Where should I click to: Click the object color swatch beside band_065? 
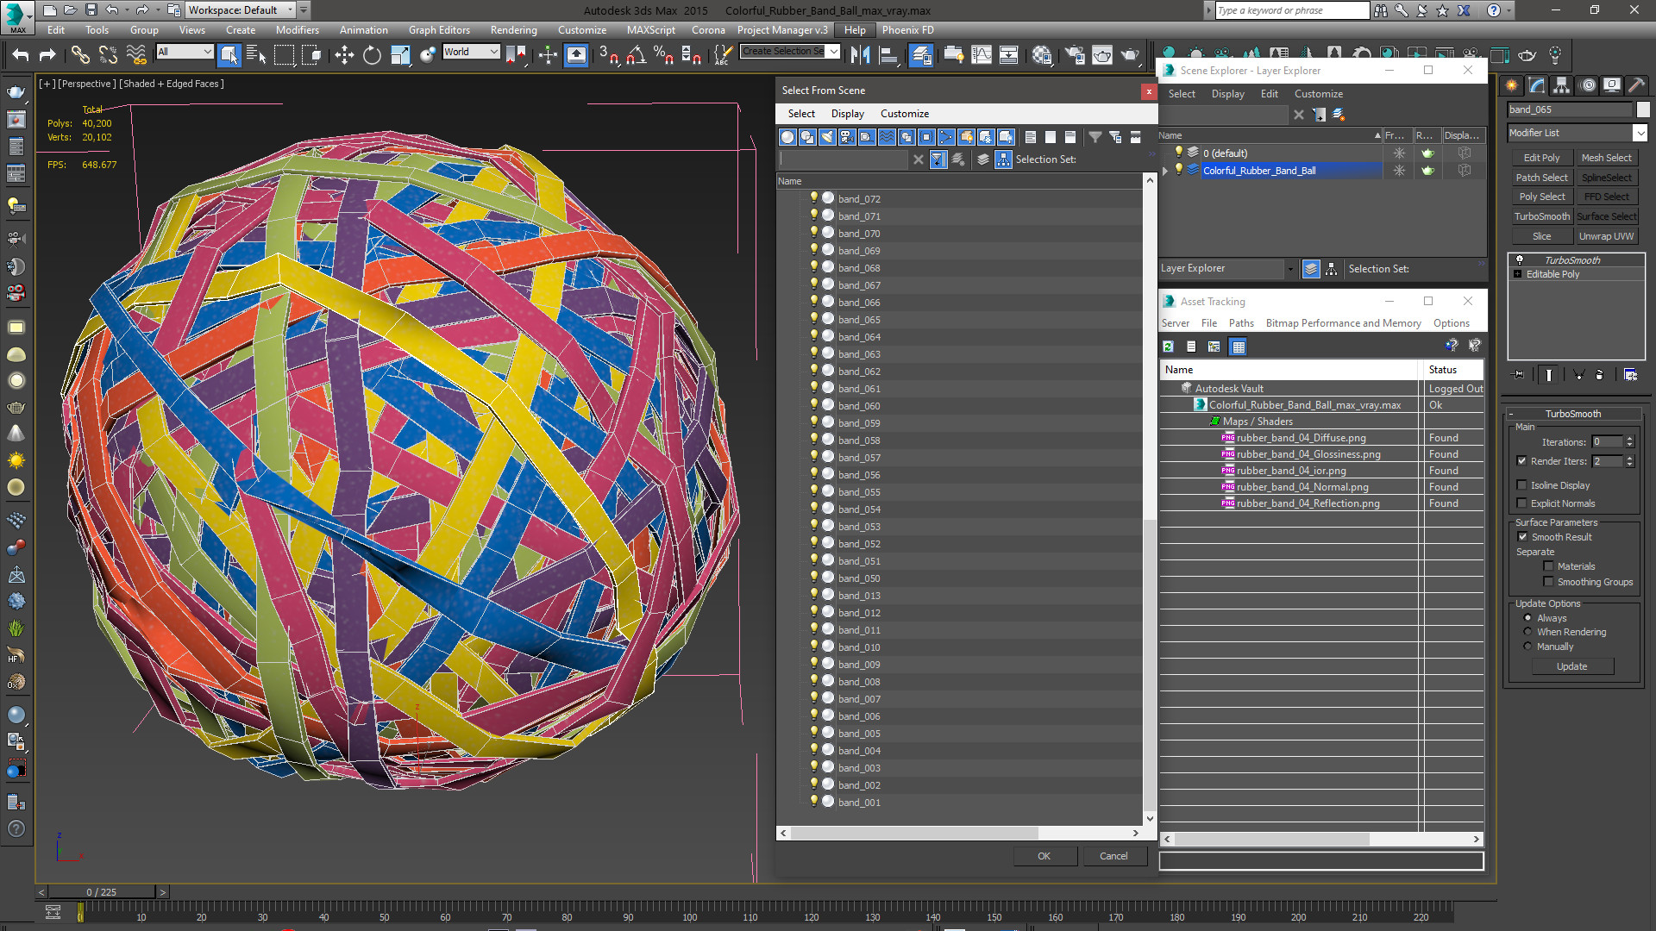1643,109
